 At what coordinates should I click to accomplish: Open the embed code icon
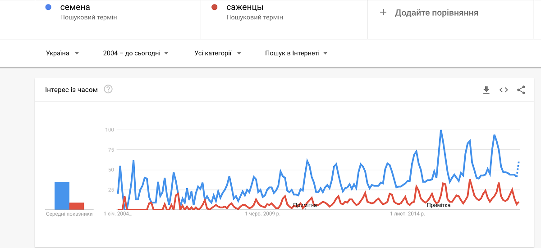[x=504, y=90]
